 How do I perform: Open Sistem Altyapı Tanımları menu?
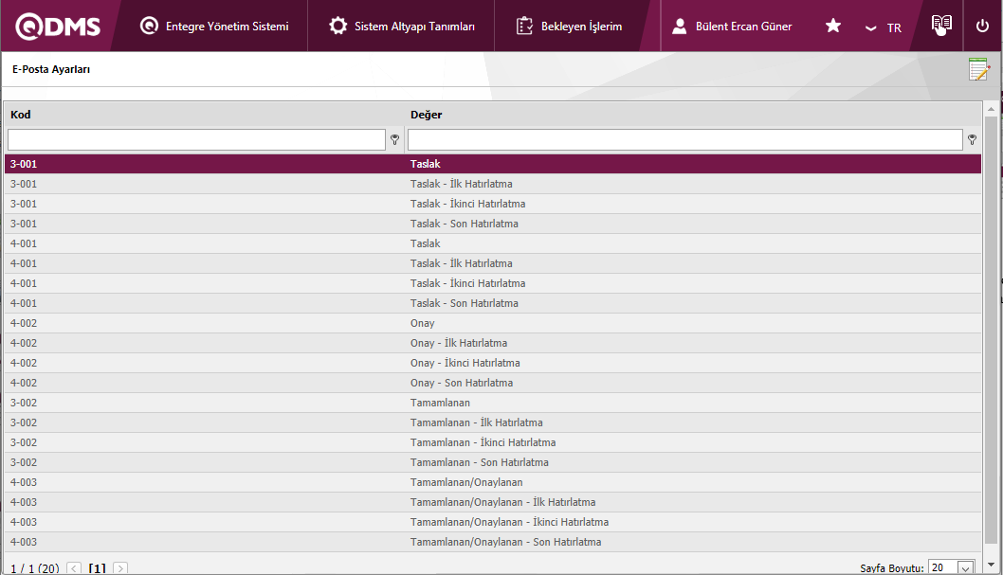tap(402, 27)
